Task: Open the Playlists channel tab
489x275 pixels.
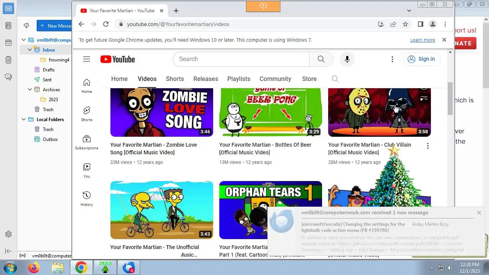Action: pyautogui.click(x=239, y=79)
